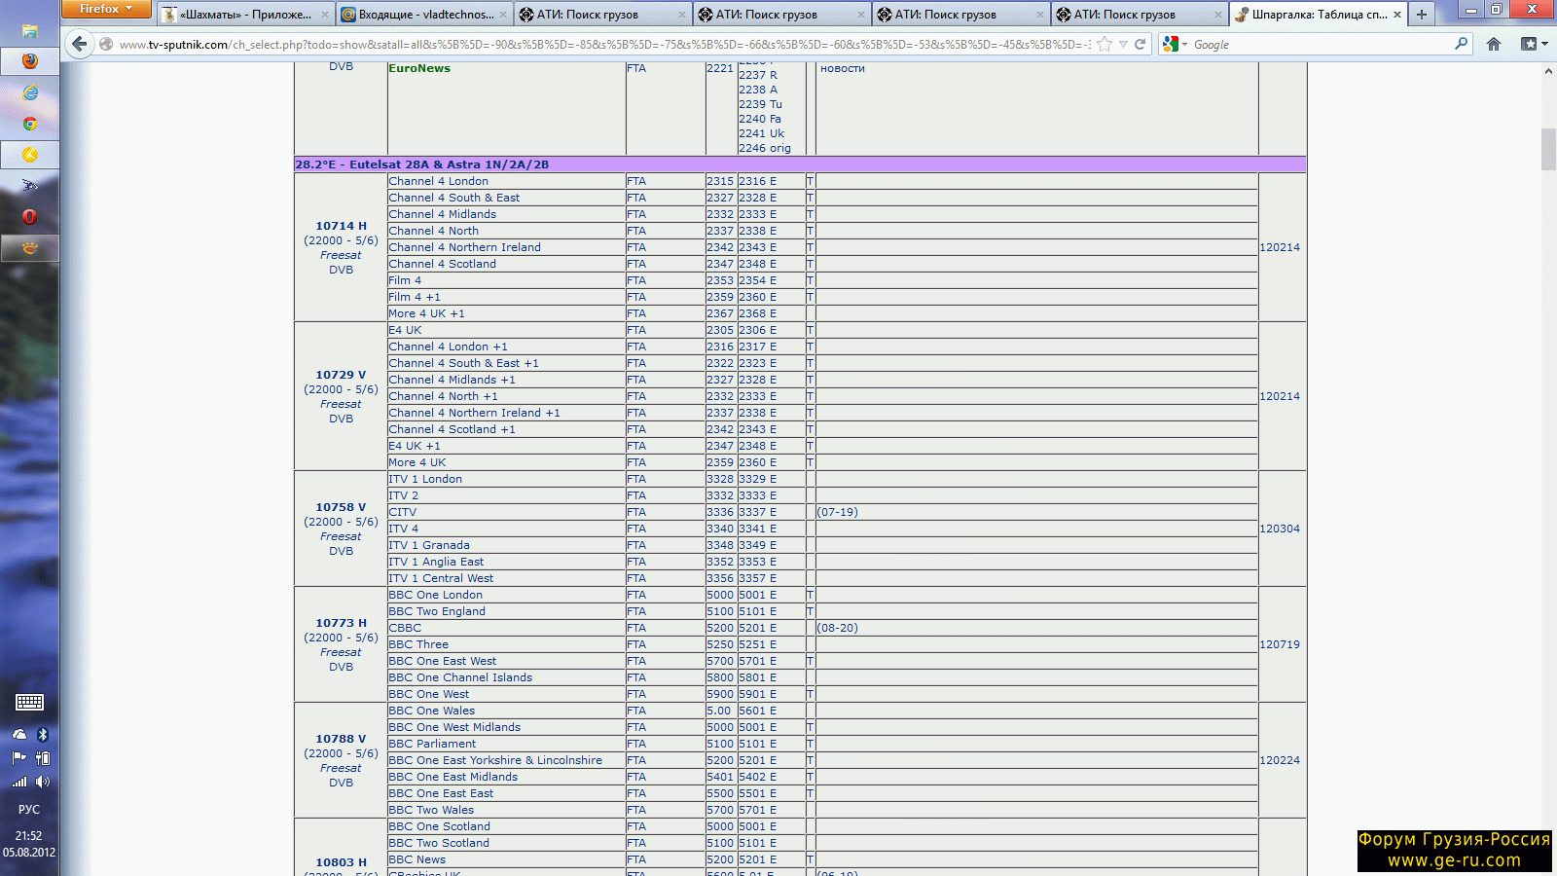Switch to «Шахматы» - Приложе... tab
Image resolution: width=1557 pixels, height=876 pixels.
coord(245,15)
